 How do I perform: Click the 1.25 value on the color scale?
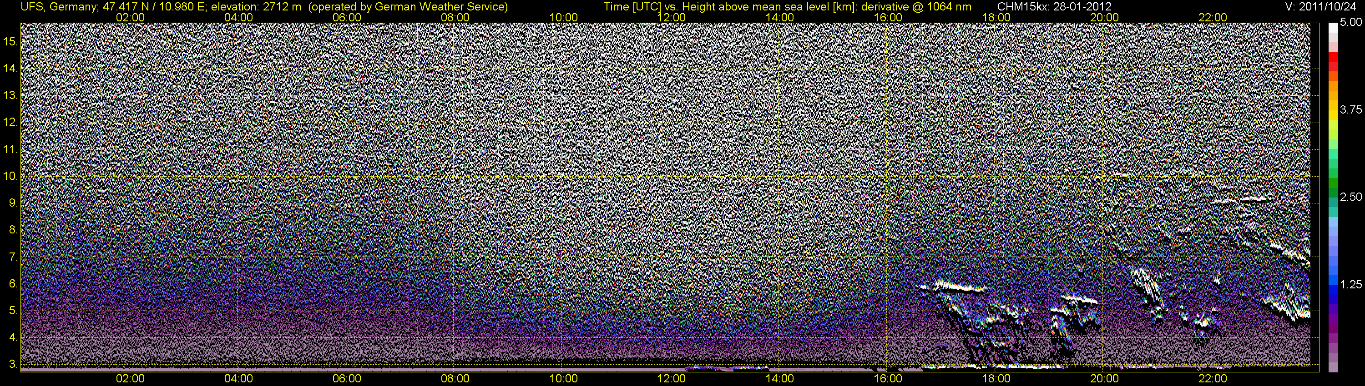pos(1351,284)
